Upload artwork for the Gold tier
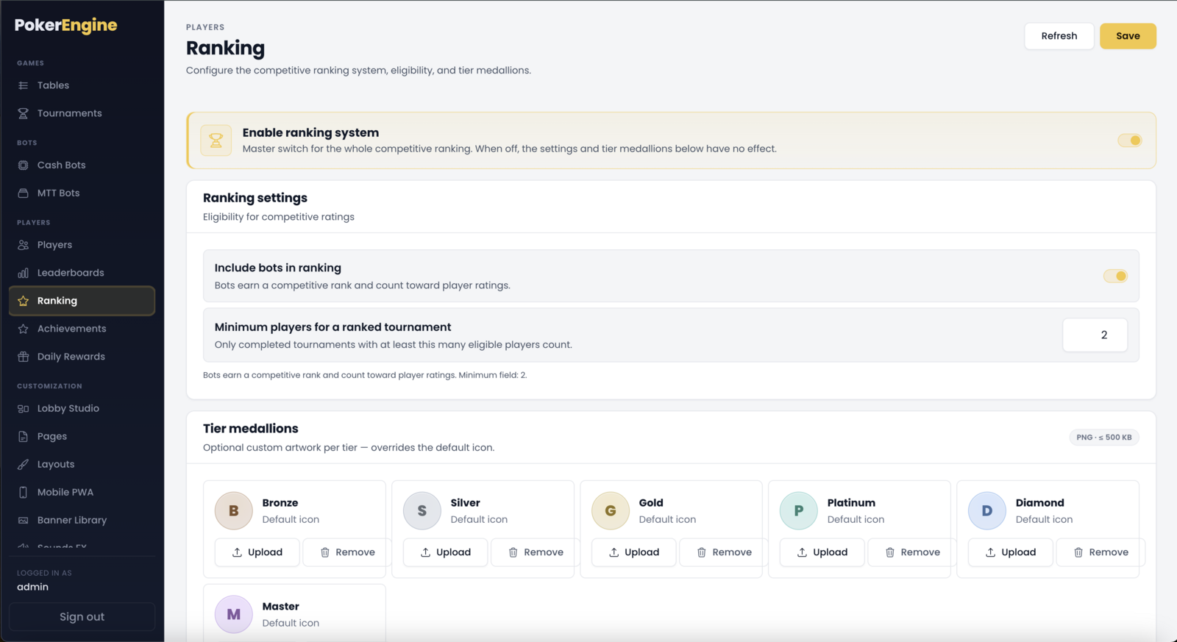The width and height of the screenshot is (1177, 642). pos(633,552)
